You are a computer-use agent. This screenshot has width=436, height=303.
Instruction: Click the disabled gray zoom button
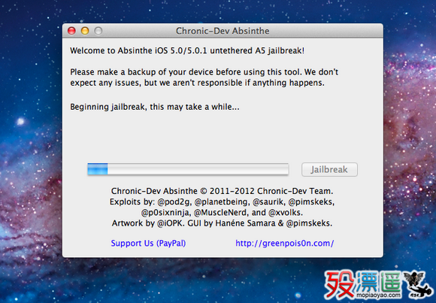tap(98, 31)
